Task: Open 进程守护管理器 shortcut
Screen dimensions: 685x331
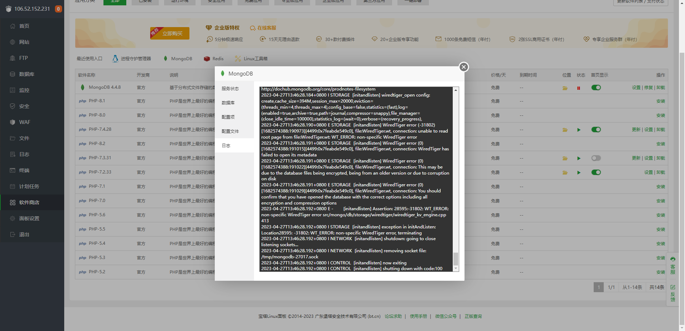Action: point(132,59)
